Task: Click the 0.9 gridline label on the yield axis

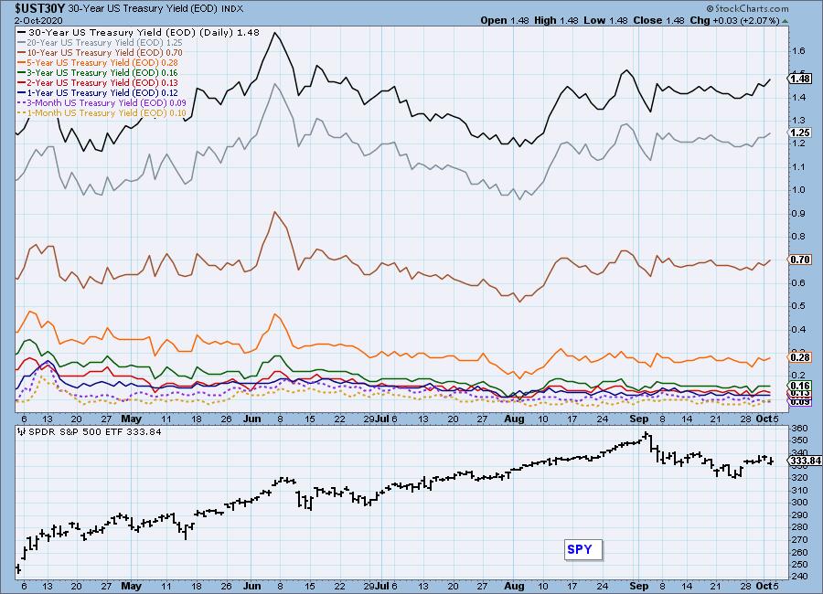Action: click(x=798, y=213)
